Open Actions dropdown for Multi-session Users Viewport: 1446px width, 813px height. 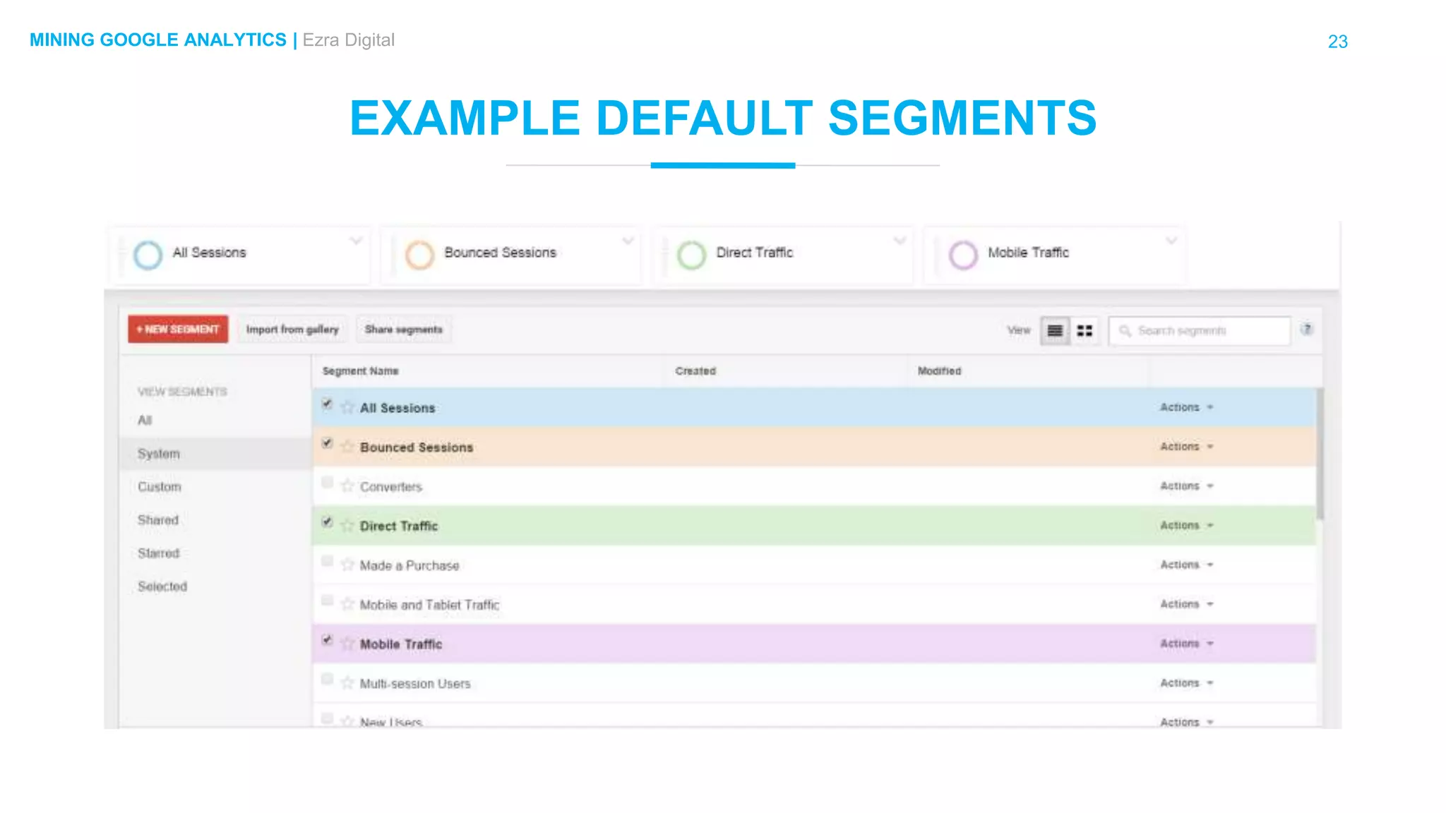coord(1186,683)
